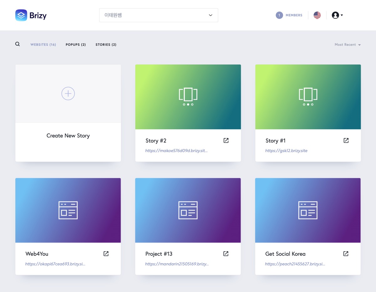Viewport: 376px width, 292px height.
Task: Open the Most Recent sort dropdown
Action: coord(347,44)
